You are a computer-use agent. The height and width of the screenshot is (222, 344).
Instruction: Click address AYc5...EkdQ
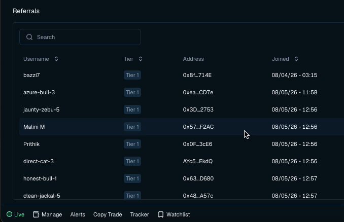pyautogui.click(x=198, y=161)
